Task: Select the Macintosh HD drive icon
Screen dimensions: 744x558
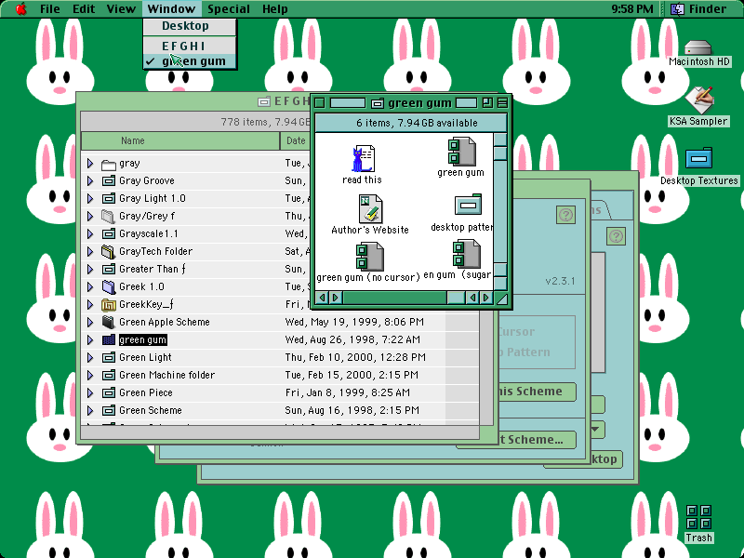Action: [x=698, y=47]
